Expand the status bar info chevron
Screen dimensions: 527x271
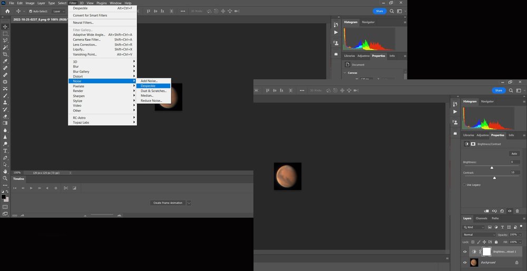(70, 173)
